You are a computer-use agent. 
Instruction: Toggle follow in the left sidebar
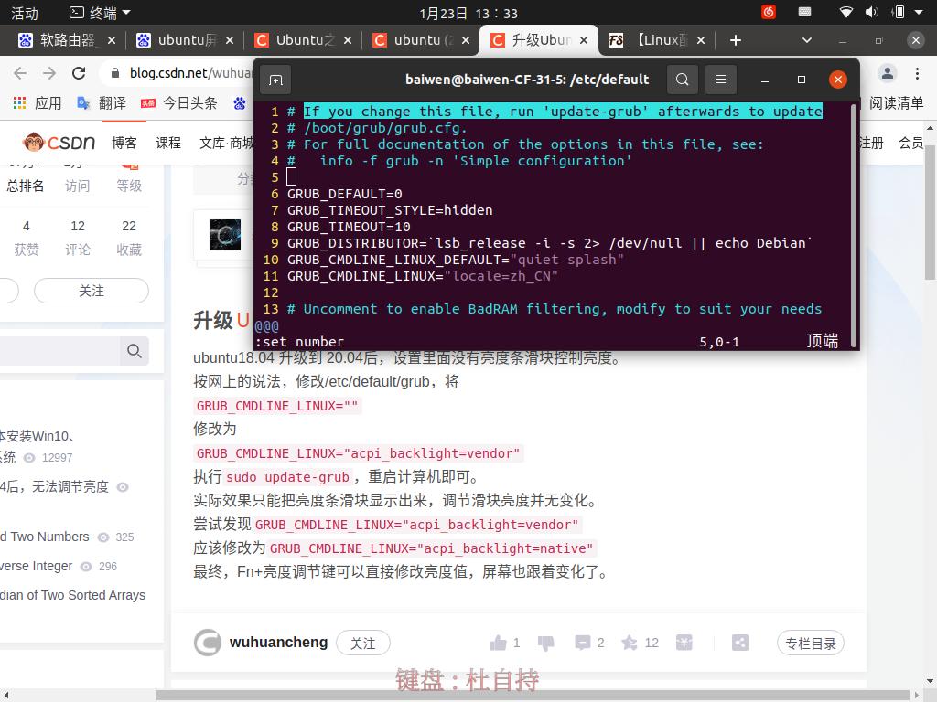(91, 290)
